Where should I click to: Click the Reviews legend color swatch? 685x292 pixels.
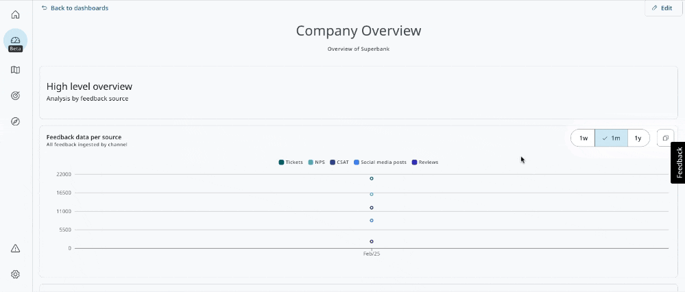414,162
